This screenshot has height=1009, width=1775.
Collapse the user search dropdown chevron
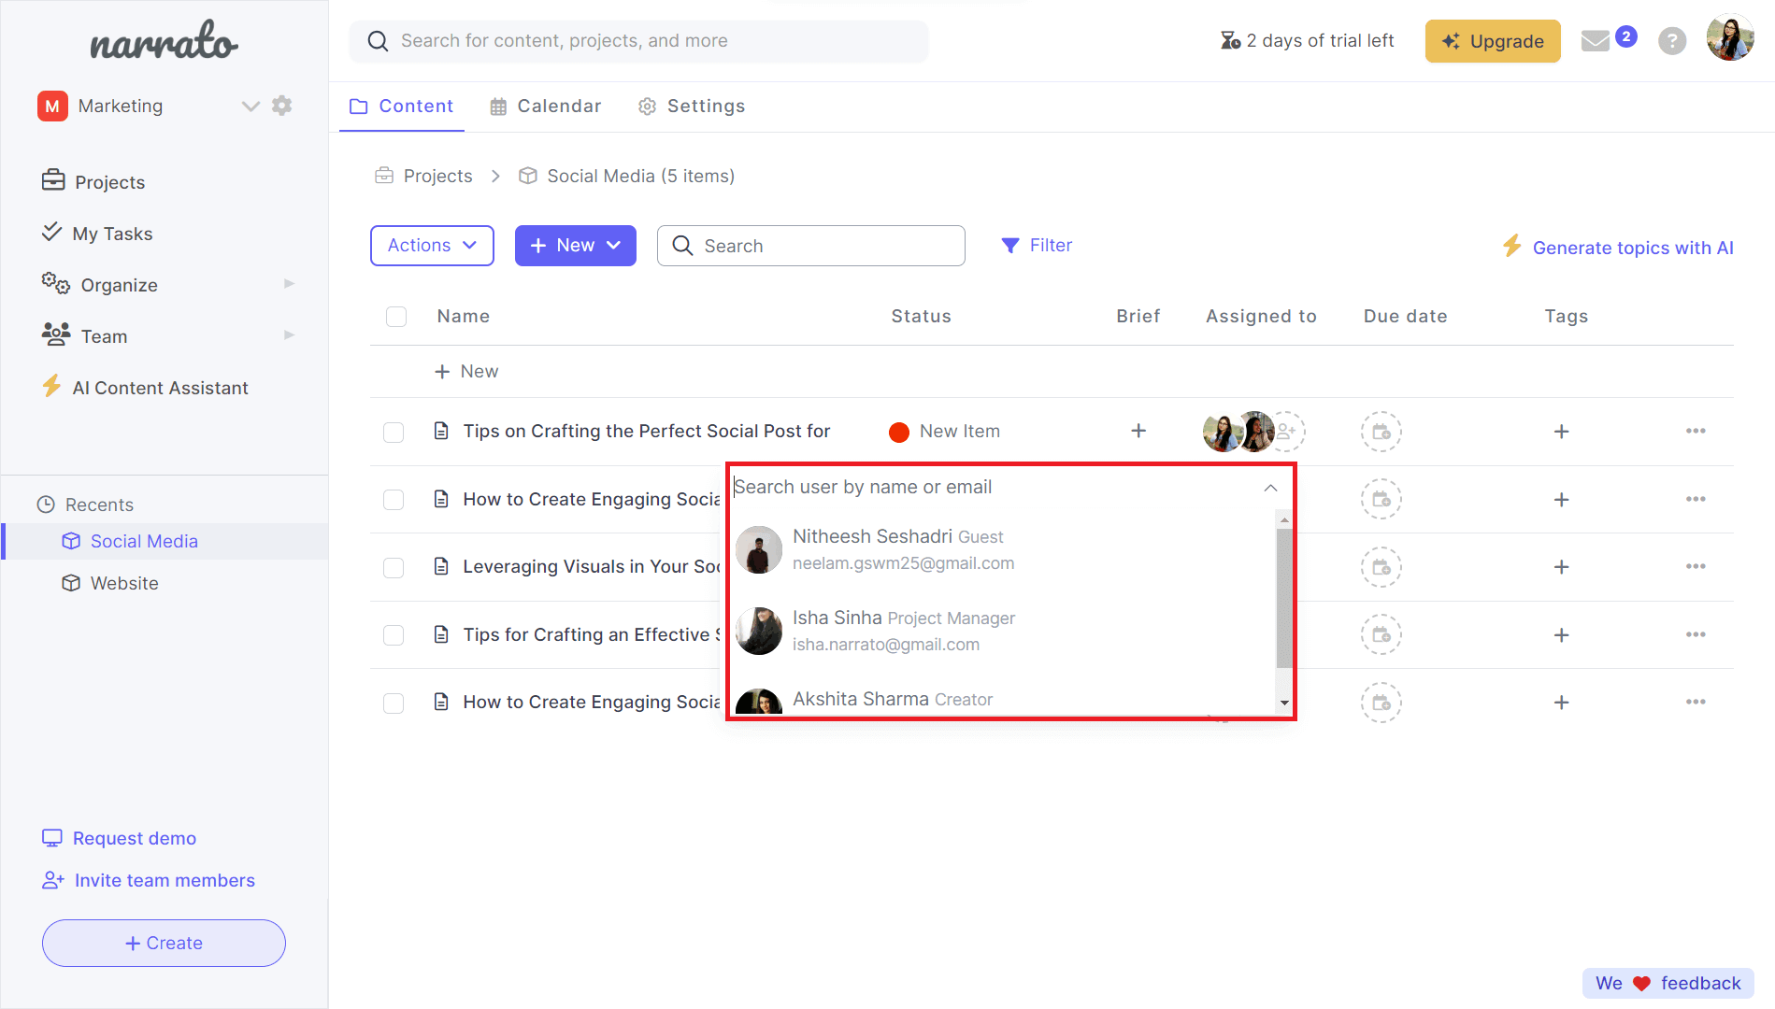click(1270, 488)
